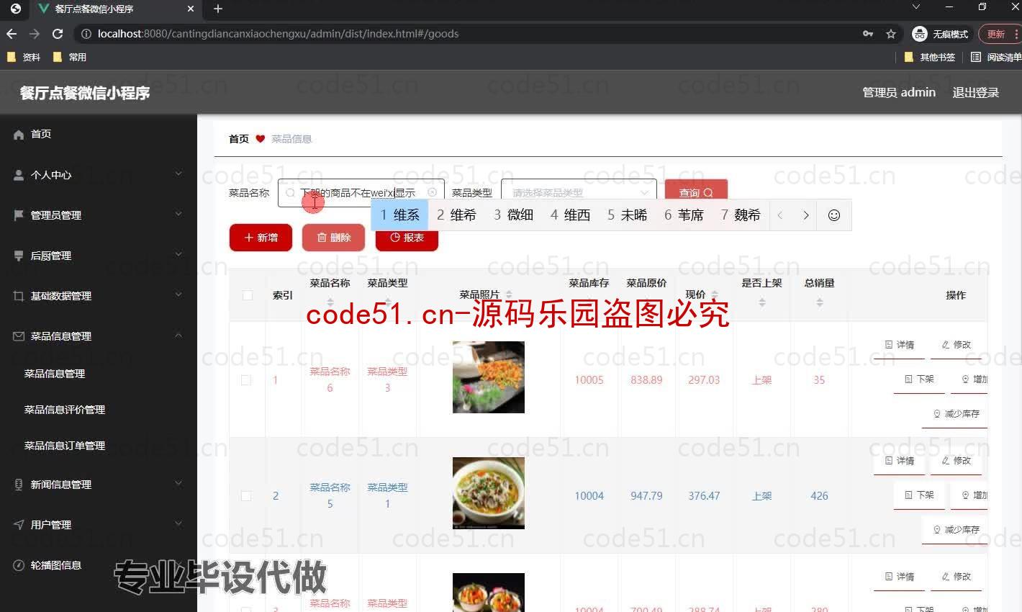Open 菜品信息评价管理 submenu item

click(x=65, y=410)
